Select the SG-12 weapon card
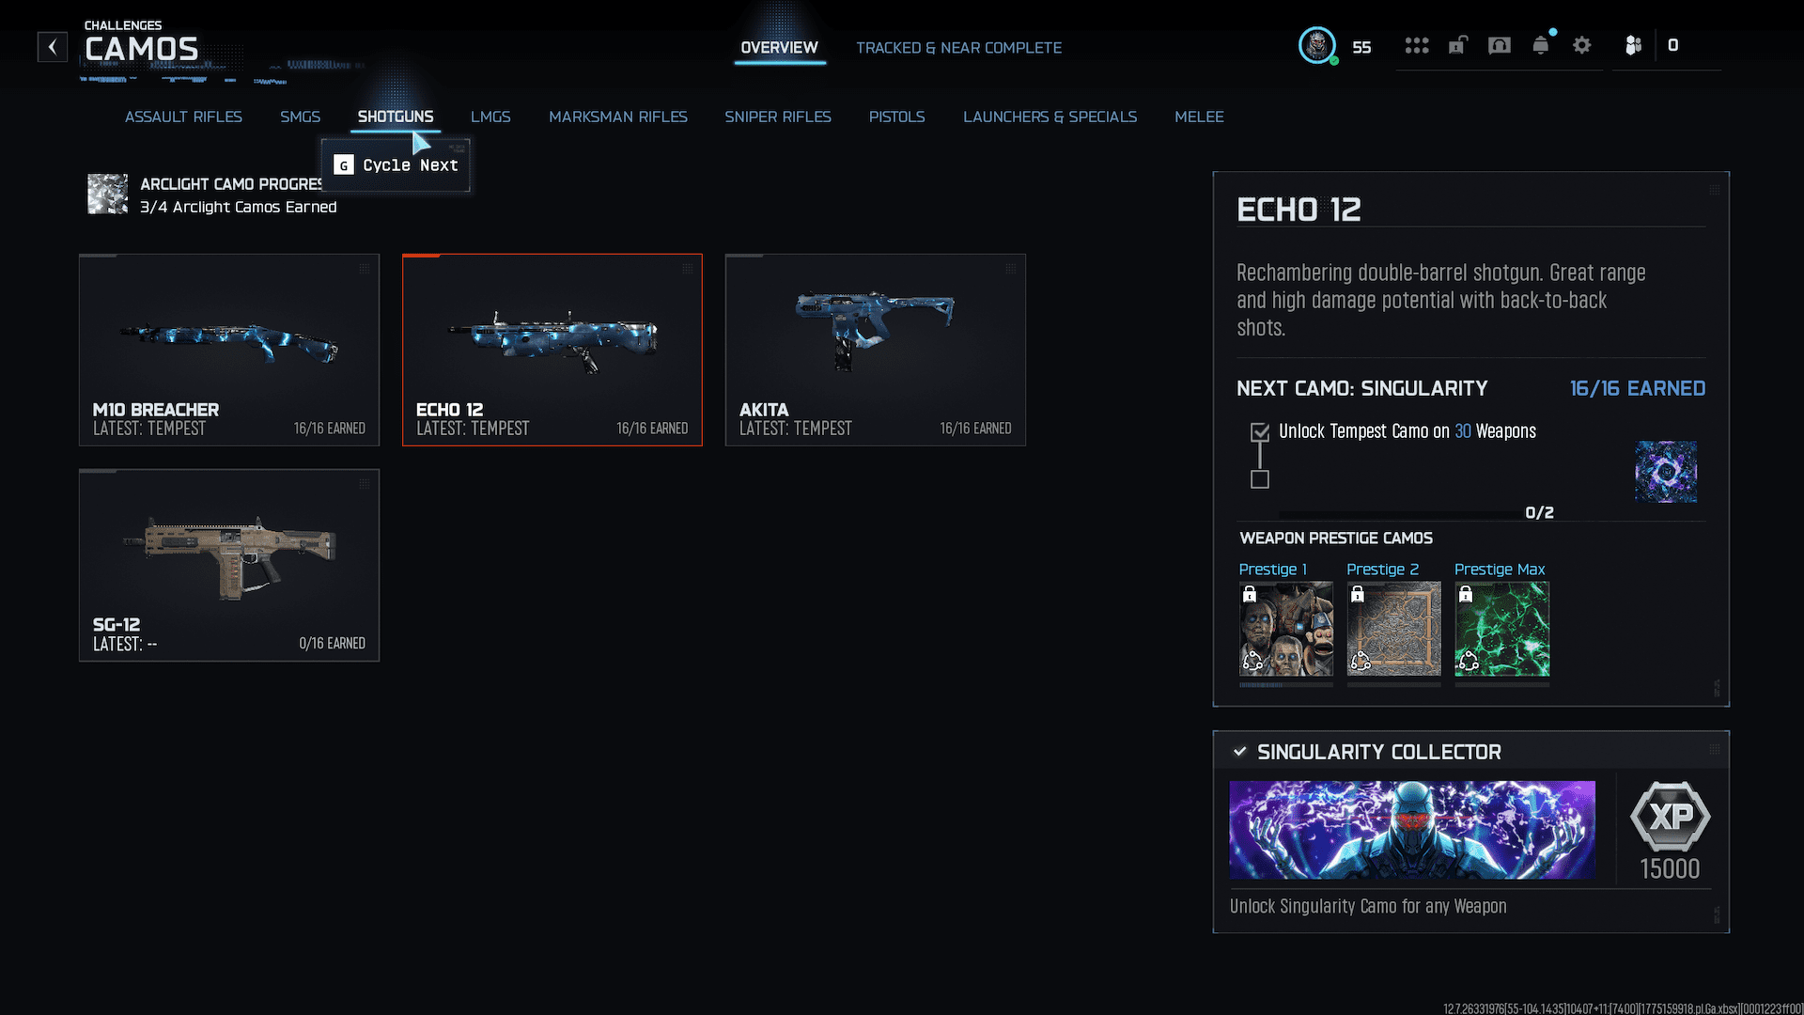1804x1015 pixels. 229,565
